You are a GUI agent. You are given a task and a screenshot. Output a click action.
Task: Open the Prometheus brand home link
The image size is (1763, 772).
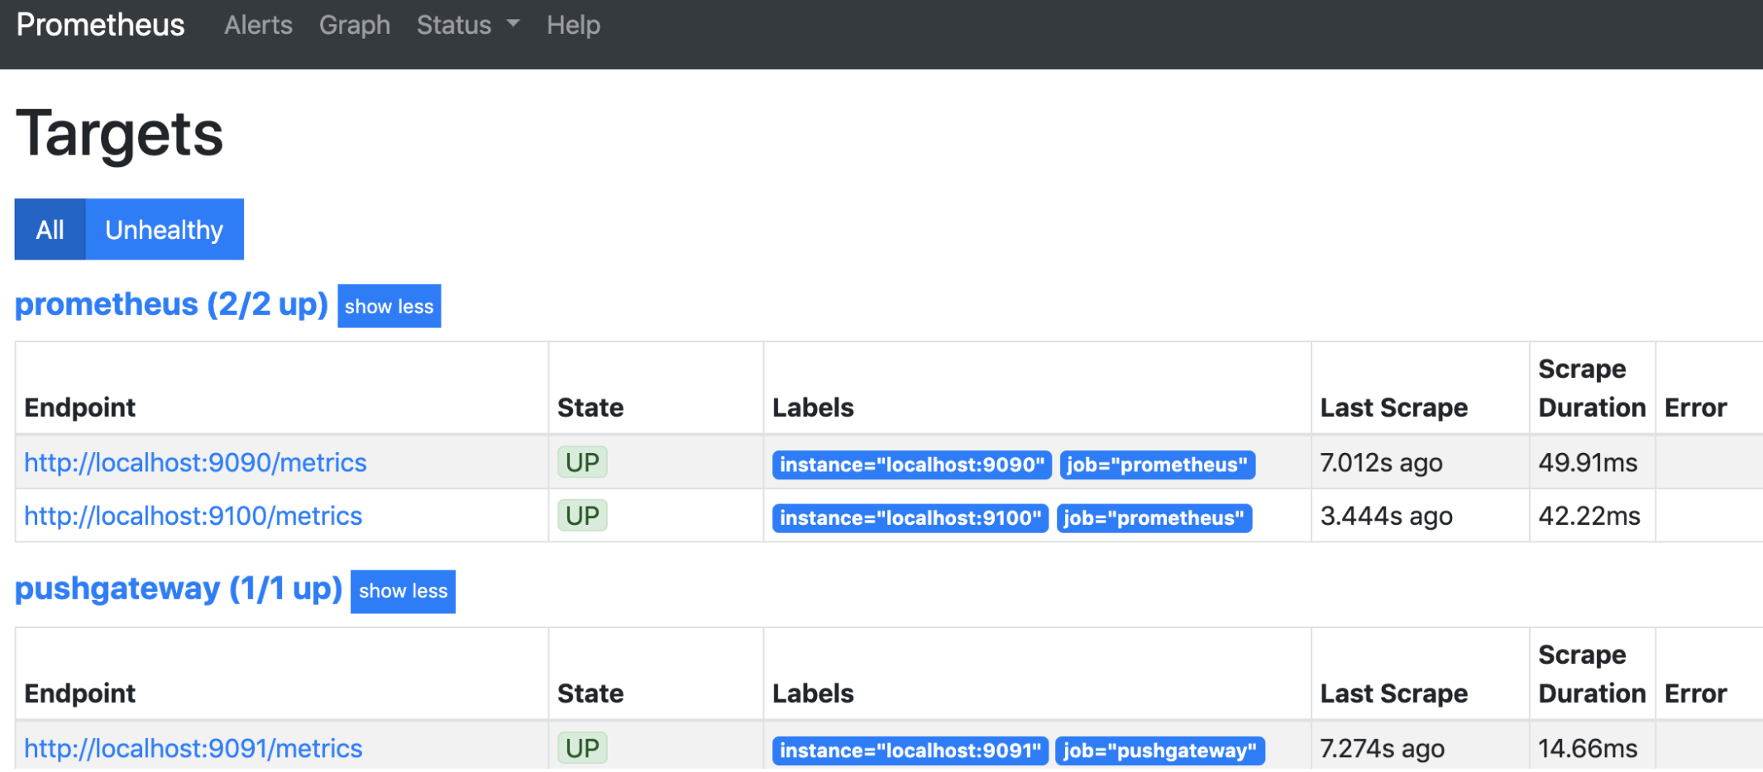100,25
